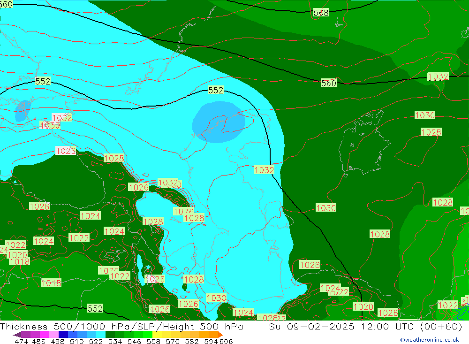This screenshot has width=469, height=344.
Task: Click the legend value 534
Action: coord(115,341)
